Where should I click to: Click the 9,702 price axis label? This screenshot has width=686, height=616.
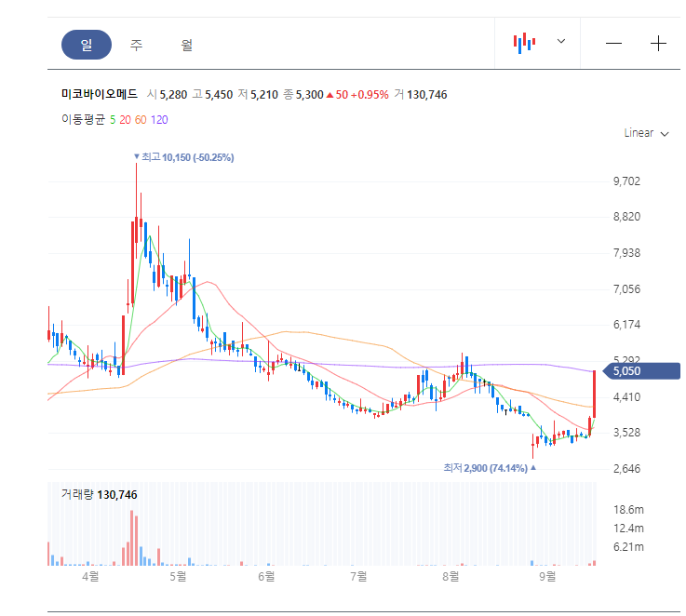626,181
